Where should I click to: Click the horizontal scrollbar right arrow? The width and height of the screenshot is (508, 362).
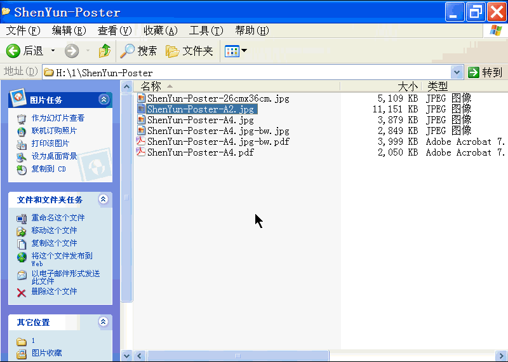[x=500, y=356]
